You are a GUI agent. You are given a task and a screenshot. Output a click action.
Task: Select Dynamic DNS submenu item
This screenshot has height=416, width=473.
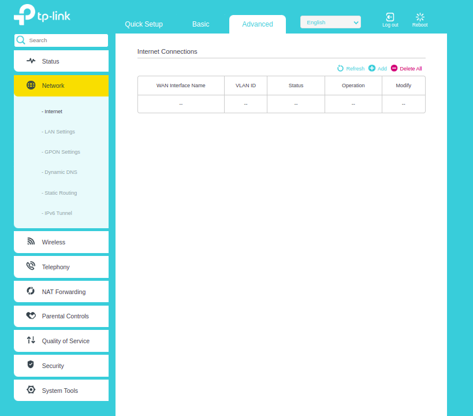60,172
